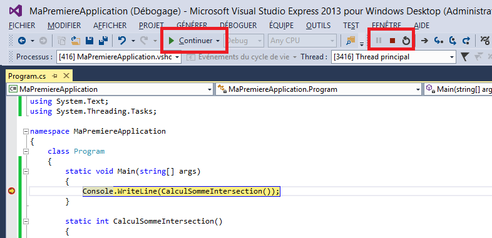492x238 pixels.
Task: Click Show Next Statement arrow icon
Action: click(424, 41)
